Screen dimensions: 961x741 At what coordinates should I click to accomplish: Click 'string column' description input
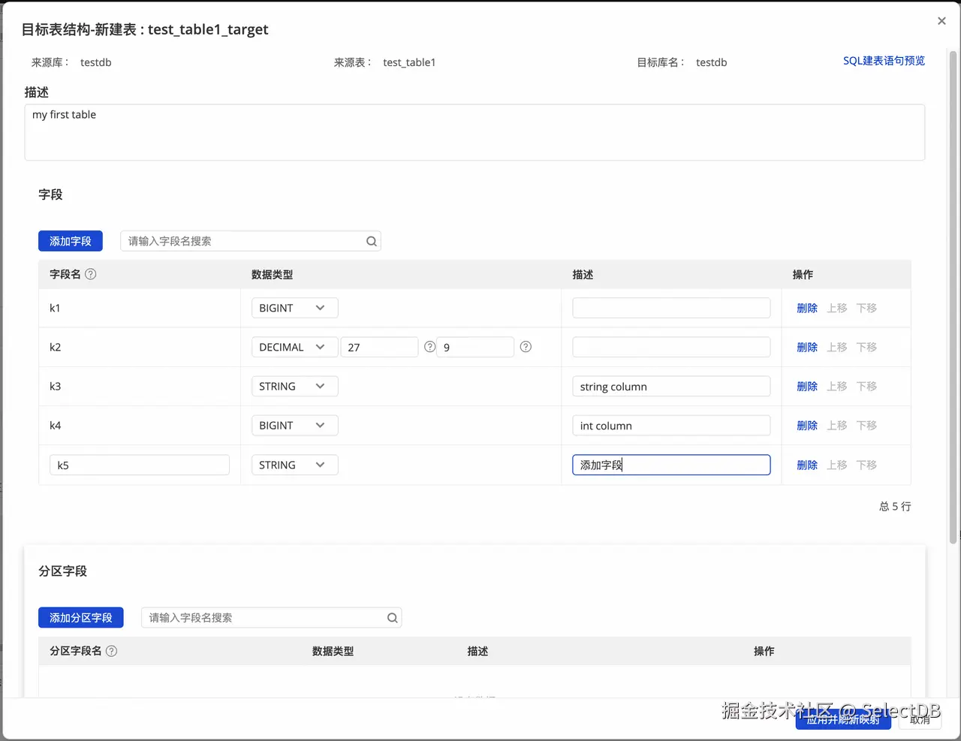tap(671, 386)
